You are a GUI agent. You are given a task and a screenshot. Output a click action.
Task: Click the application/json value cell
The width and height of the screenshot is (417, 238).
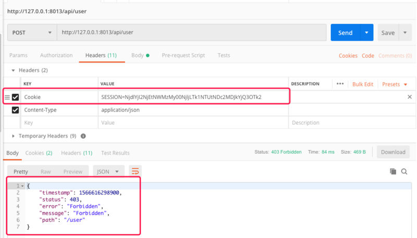click(x=193, y=110)
